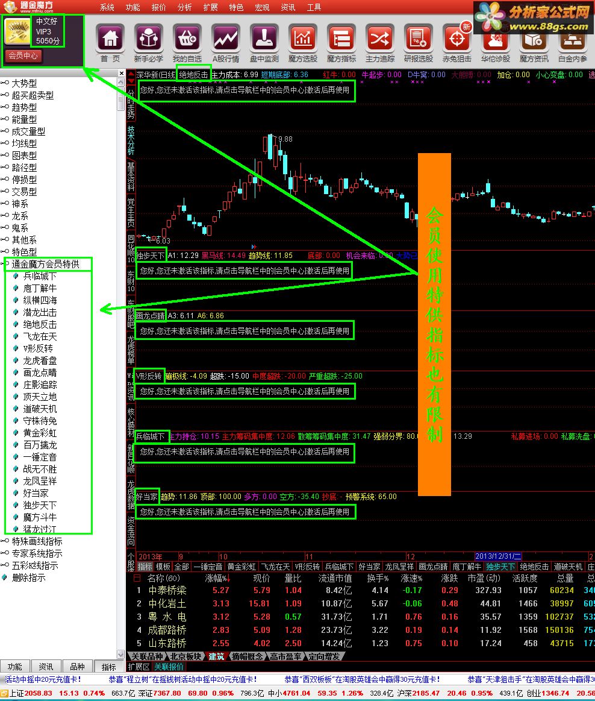Image resolution: width=595 pixels, height=701 pixels.
Task: Select the 道破天机 indicator tab
Action: (568, 567)
